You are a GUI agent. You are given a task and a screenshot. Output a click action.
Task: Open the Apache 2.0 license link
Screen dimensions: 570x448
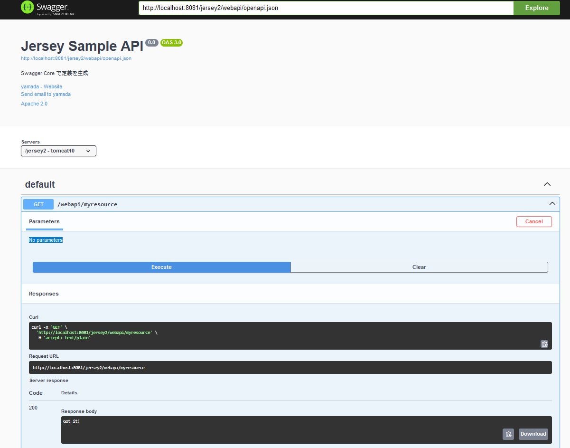34,104
